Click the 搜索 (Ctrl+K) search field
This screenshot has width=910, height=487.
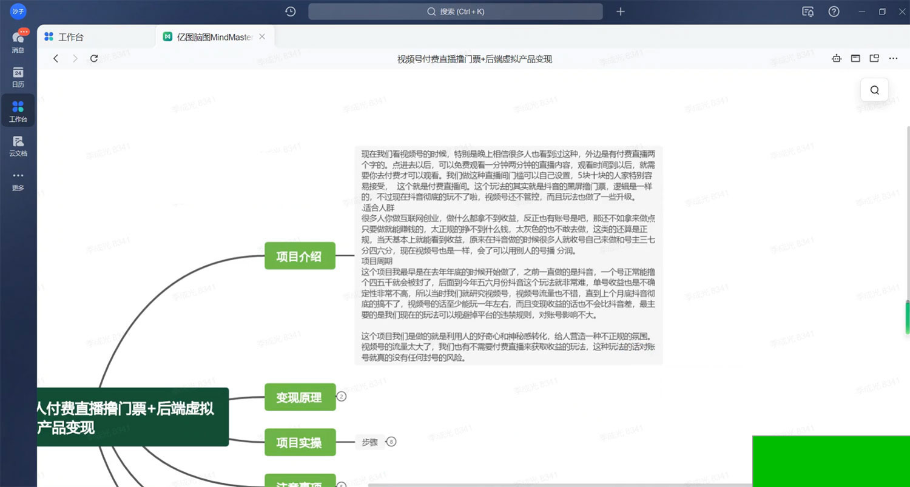pos(455,12)
